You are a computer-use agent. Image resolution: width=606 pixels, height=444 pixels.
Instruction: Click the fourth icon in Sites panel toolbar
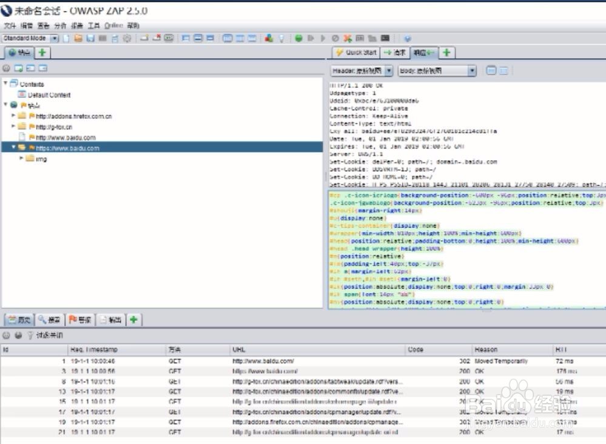(42, 69)
